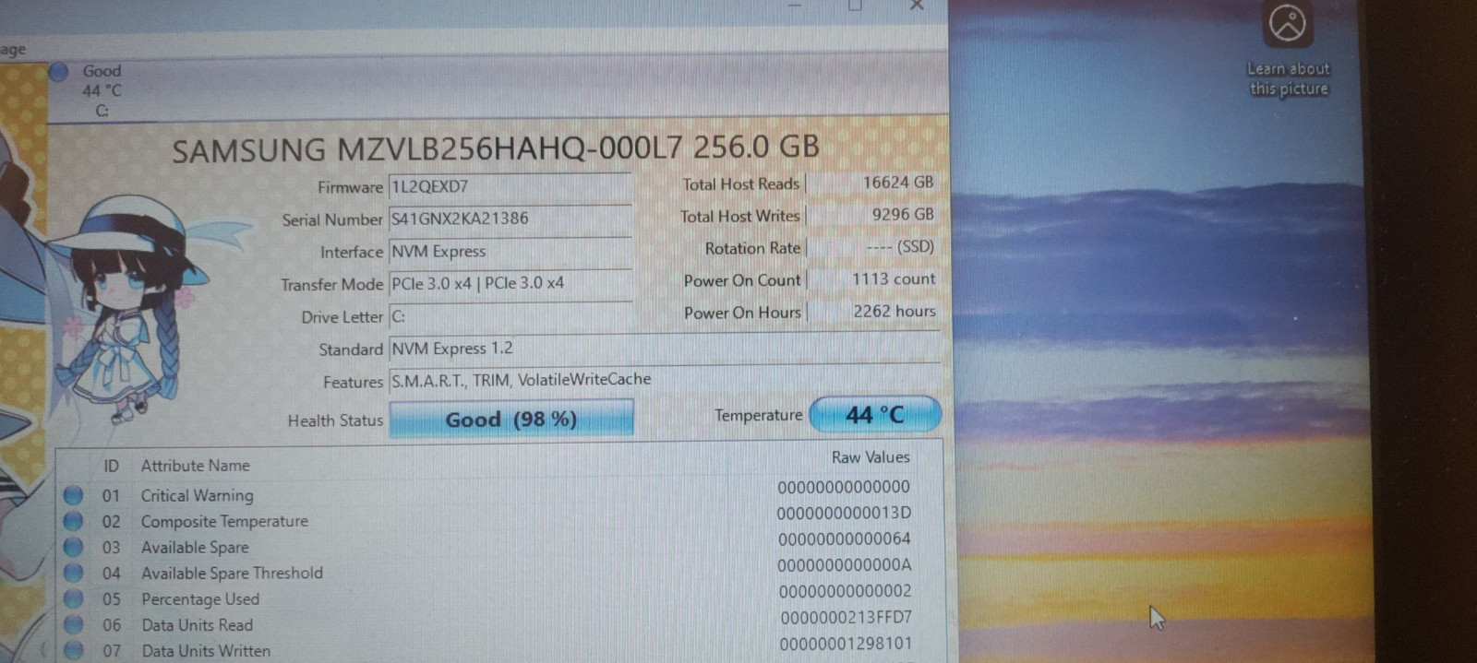Click the blue status icon for Composite Temperature
1477x663 pixels.
73,521
